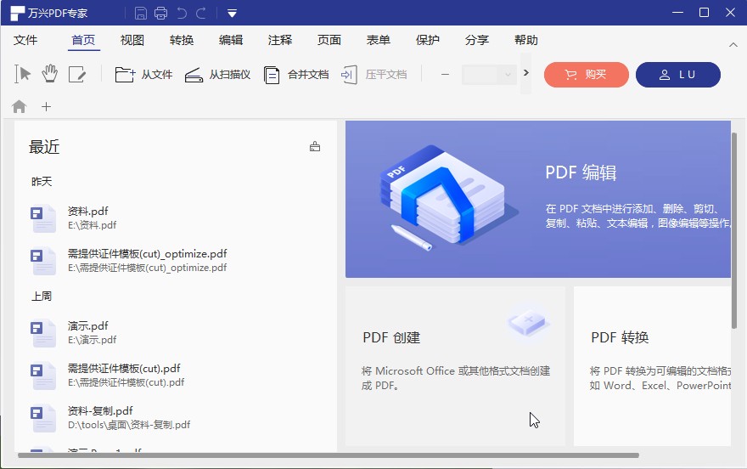Open the 编辑 tab
Image resolution: width=747 pixels, height=469 pixels.
pos(231,40)
